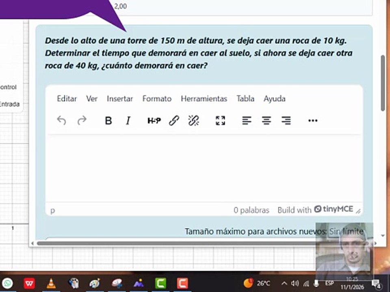390x292 pixels.
Task: Open the Editar menu
Action: (x=67, y=99)
